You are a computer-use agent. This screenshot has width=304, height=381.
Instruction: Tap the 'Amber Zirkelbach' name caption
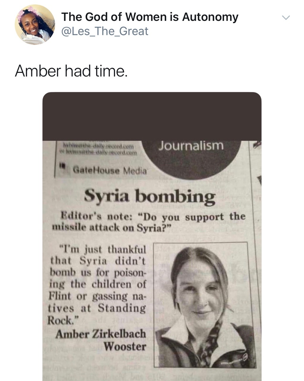coord(100,334)
